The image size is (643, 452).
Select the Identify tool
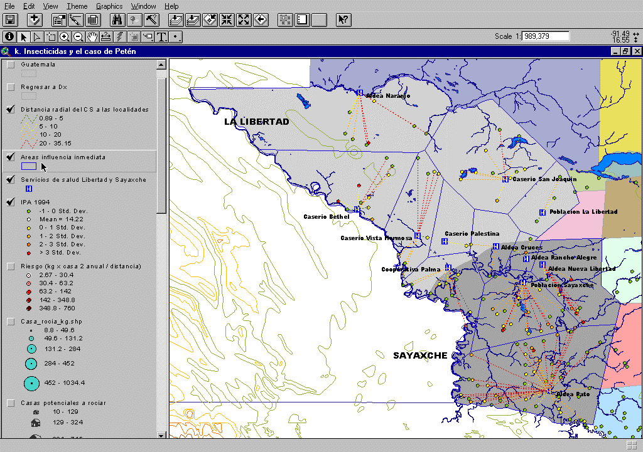9,36
